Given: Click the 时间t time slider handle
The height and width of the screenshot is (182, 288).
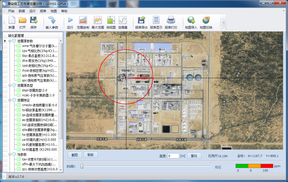Looking at the screenshot, I should pyautogui.click(x=82, y=166).
